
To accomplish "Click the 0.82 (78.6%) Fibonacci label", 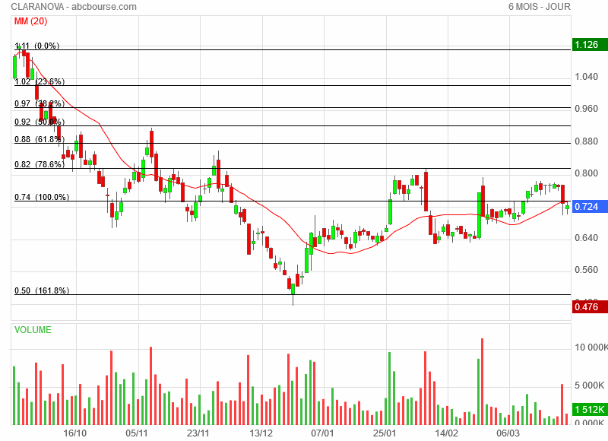I will pyautogui.click(x=40, y=164).
